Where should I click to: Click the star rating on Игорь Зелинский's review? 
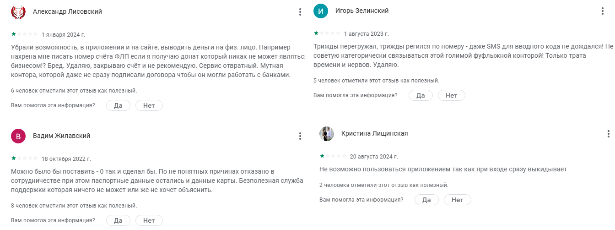(327, 33)
